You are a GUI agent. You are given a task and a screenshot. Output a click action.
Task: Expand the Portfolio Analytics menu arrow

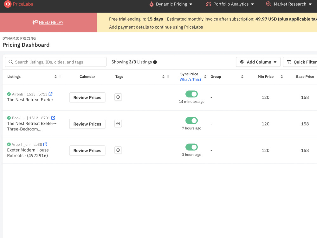252,4
